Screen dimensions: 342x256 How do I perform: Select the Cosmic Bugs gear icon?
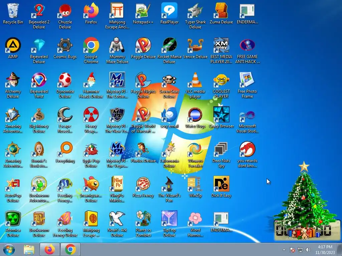click(65, 45)
